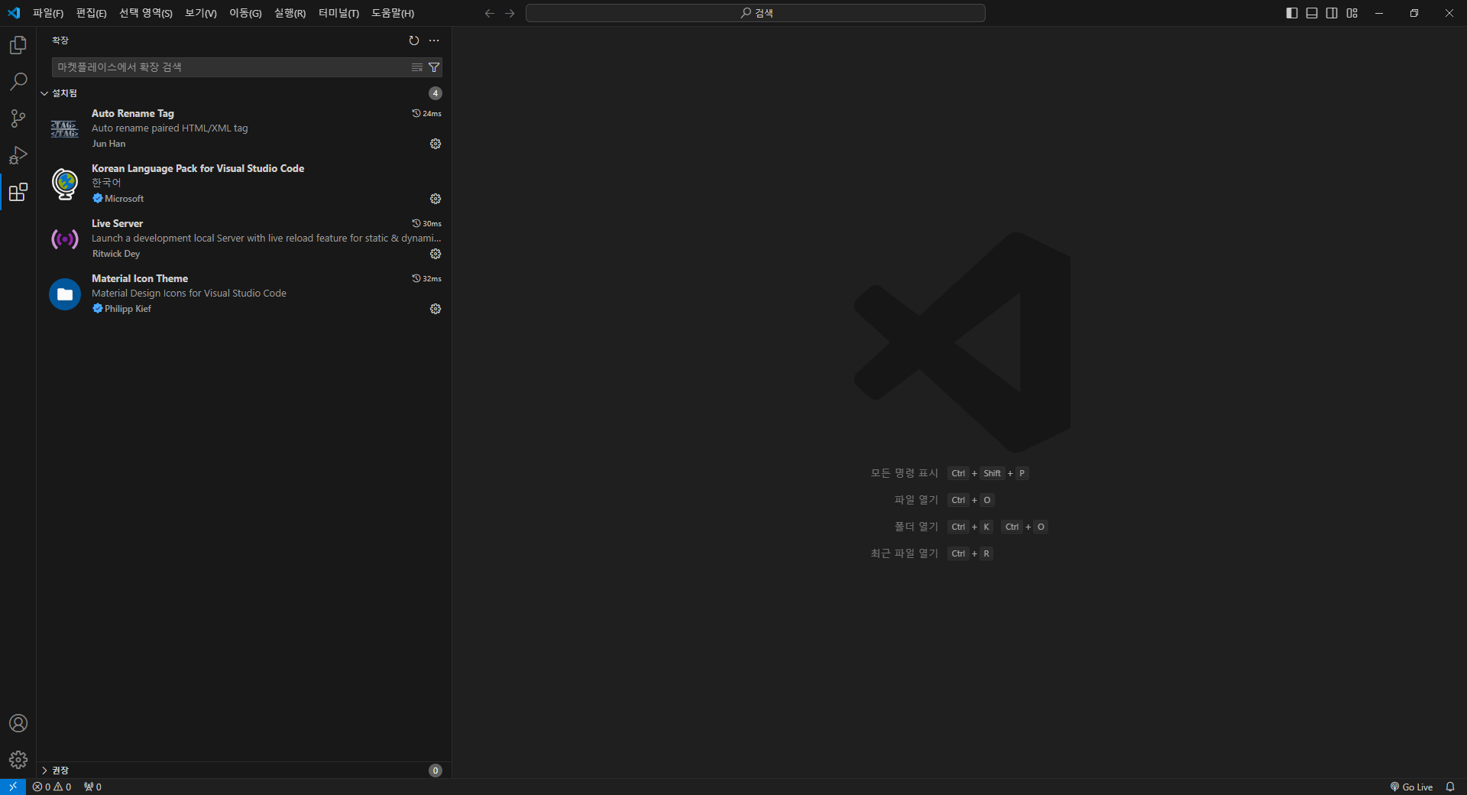Click the forwarded ports status indicator
Image resolution: width=1467 pixels, height=795 pixels.
pyautogui.click(x=92, y=787)
